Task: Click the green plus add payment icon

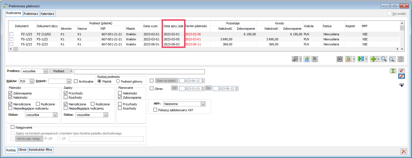Action: click(373, 59)
